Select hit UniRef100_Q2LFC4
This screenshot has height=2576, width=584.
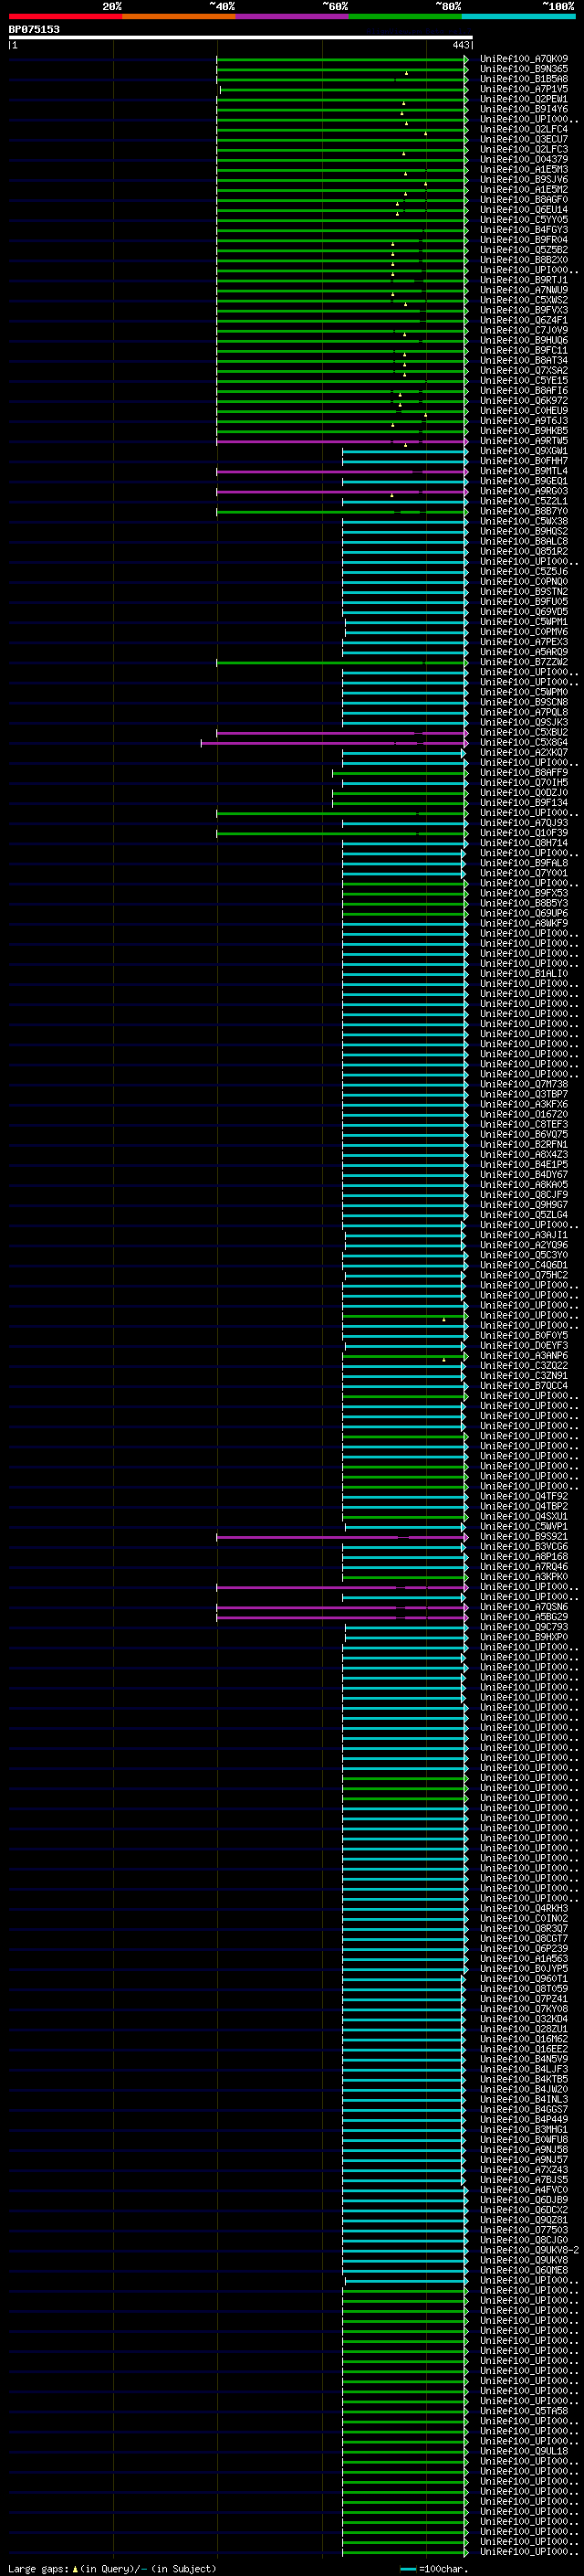[524, 129]
